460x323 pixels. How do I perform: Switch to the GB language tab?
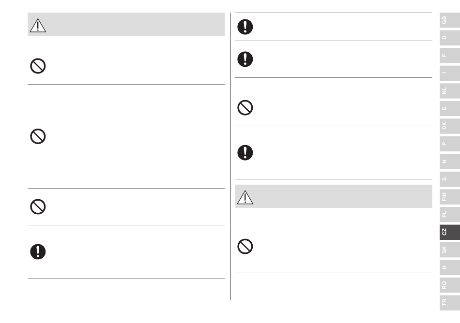click(450, 20)
